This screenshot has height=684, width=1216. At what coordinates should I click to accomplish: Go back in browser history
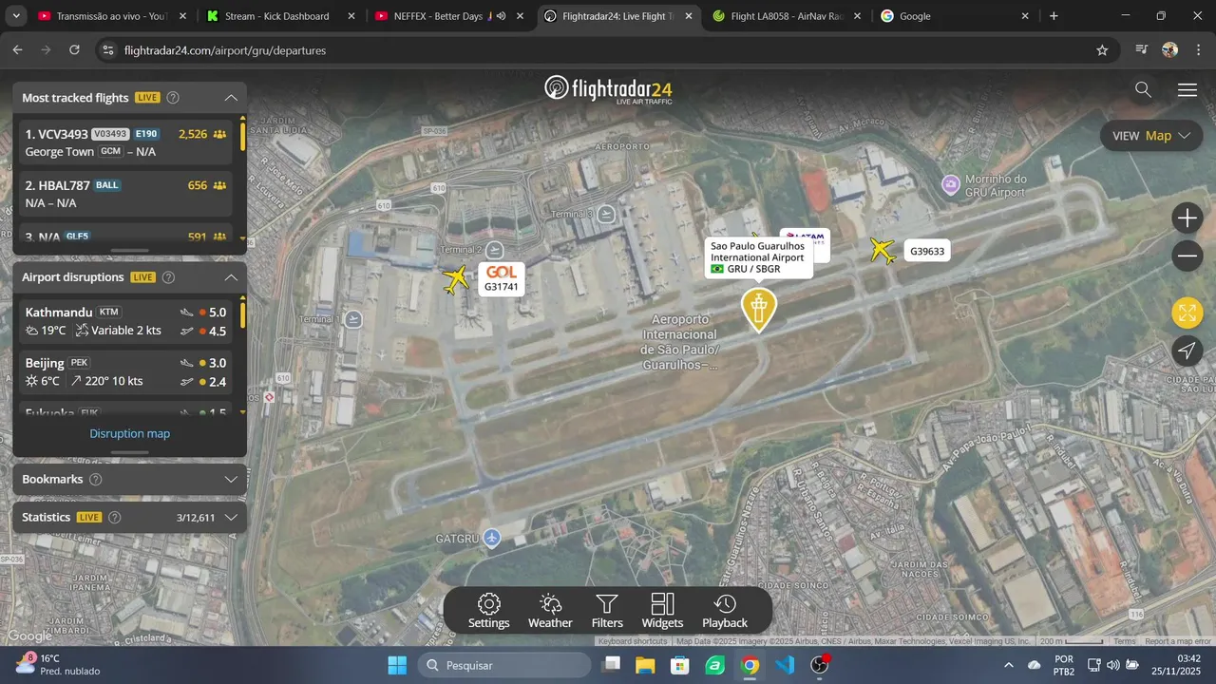(x=17, y=50)
